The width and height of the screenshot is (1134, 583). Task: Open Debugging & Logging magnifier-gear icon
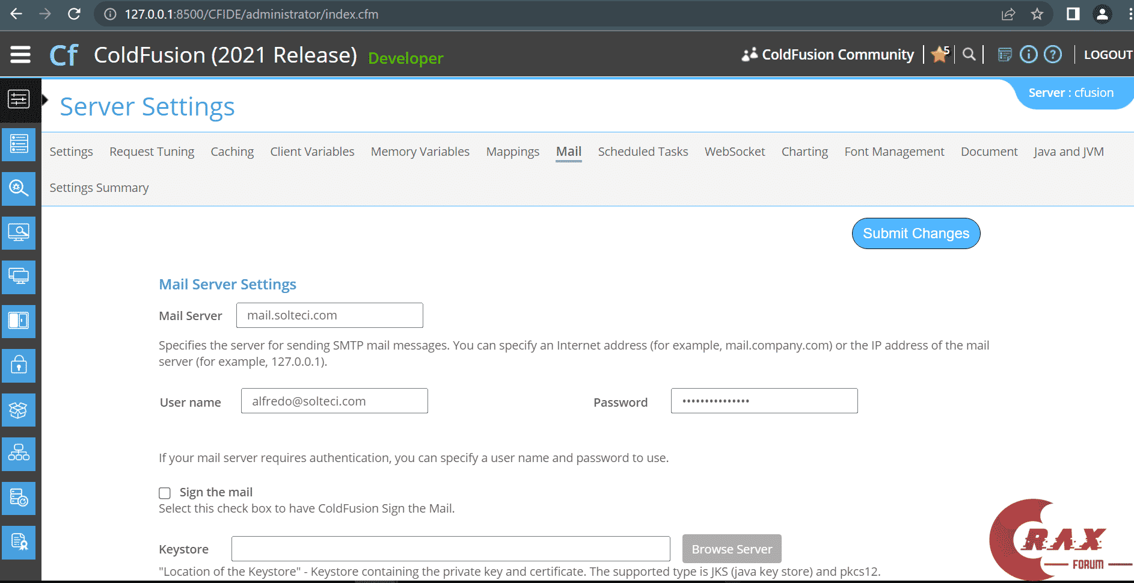coord(19,188)
